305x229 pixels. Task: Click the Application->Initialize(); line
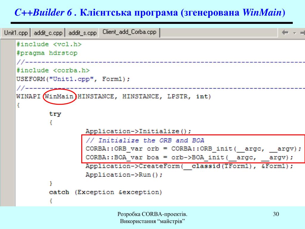point(138,131)
